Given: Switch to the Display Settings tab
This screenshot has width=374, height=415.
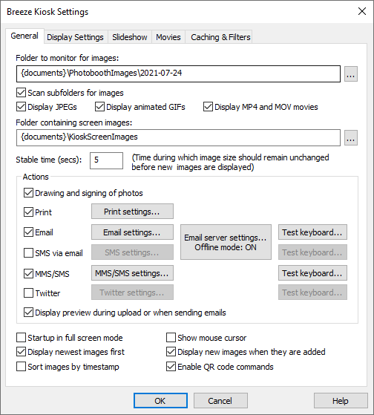Looking at the screenshot, I should coord(75,37).
